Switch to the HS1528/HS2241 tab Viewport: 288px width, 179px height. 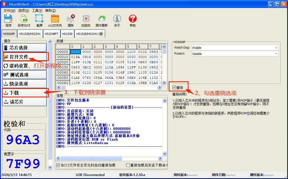pos(30,34)
